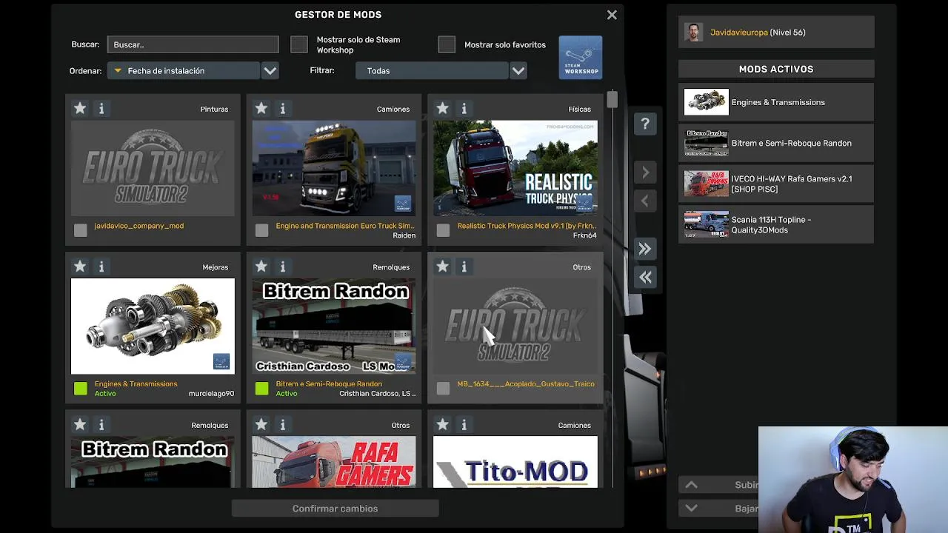Click the Javidavieuropa profile avatar
Screen dimensions: 948x533
(x=693, y=33)
